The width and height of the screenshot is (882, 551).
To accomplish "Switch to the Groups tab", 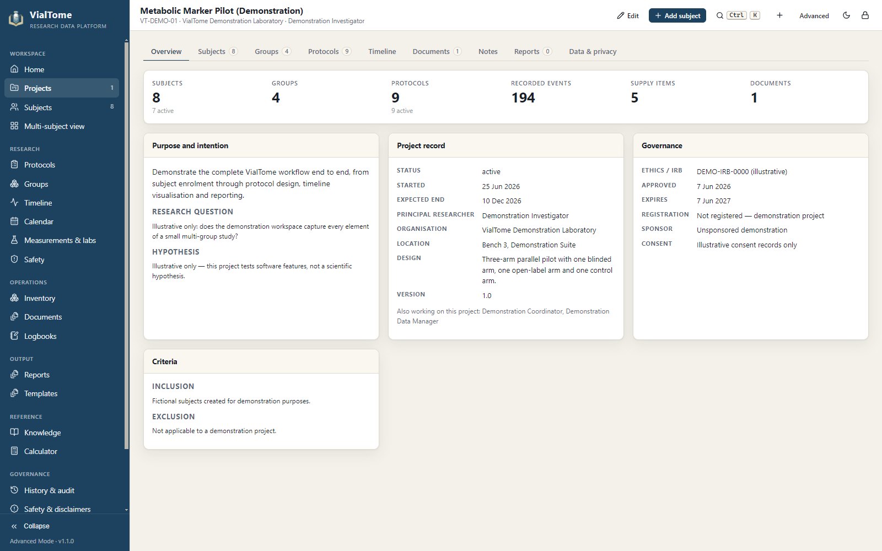I will (x=273, y=51).
